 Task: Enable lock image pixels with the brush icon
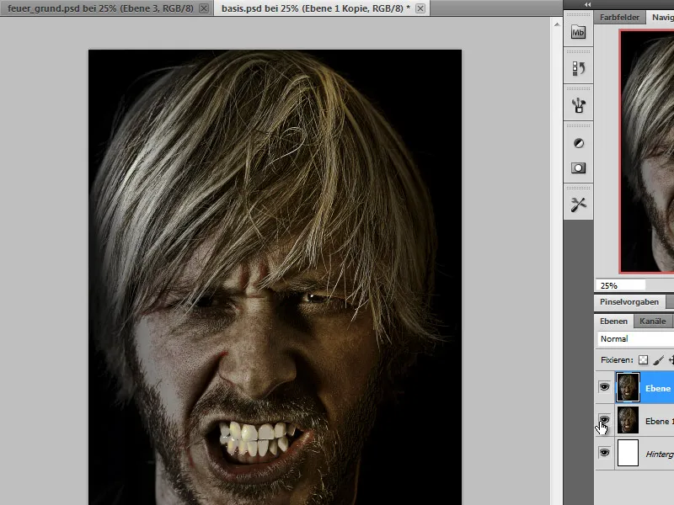pyautogui.click(x=657, y=360)
